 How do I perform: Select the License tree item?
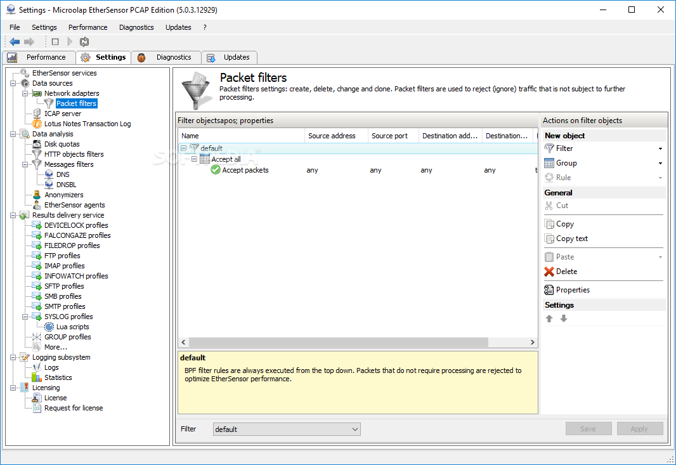56,398
